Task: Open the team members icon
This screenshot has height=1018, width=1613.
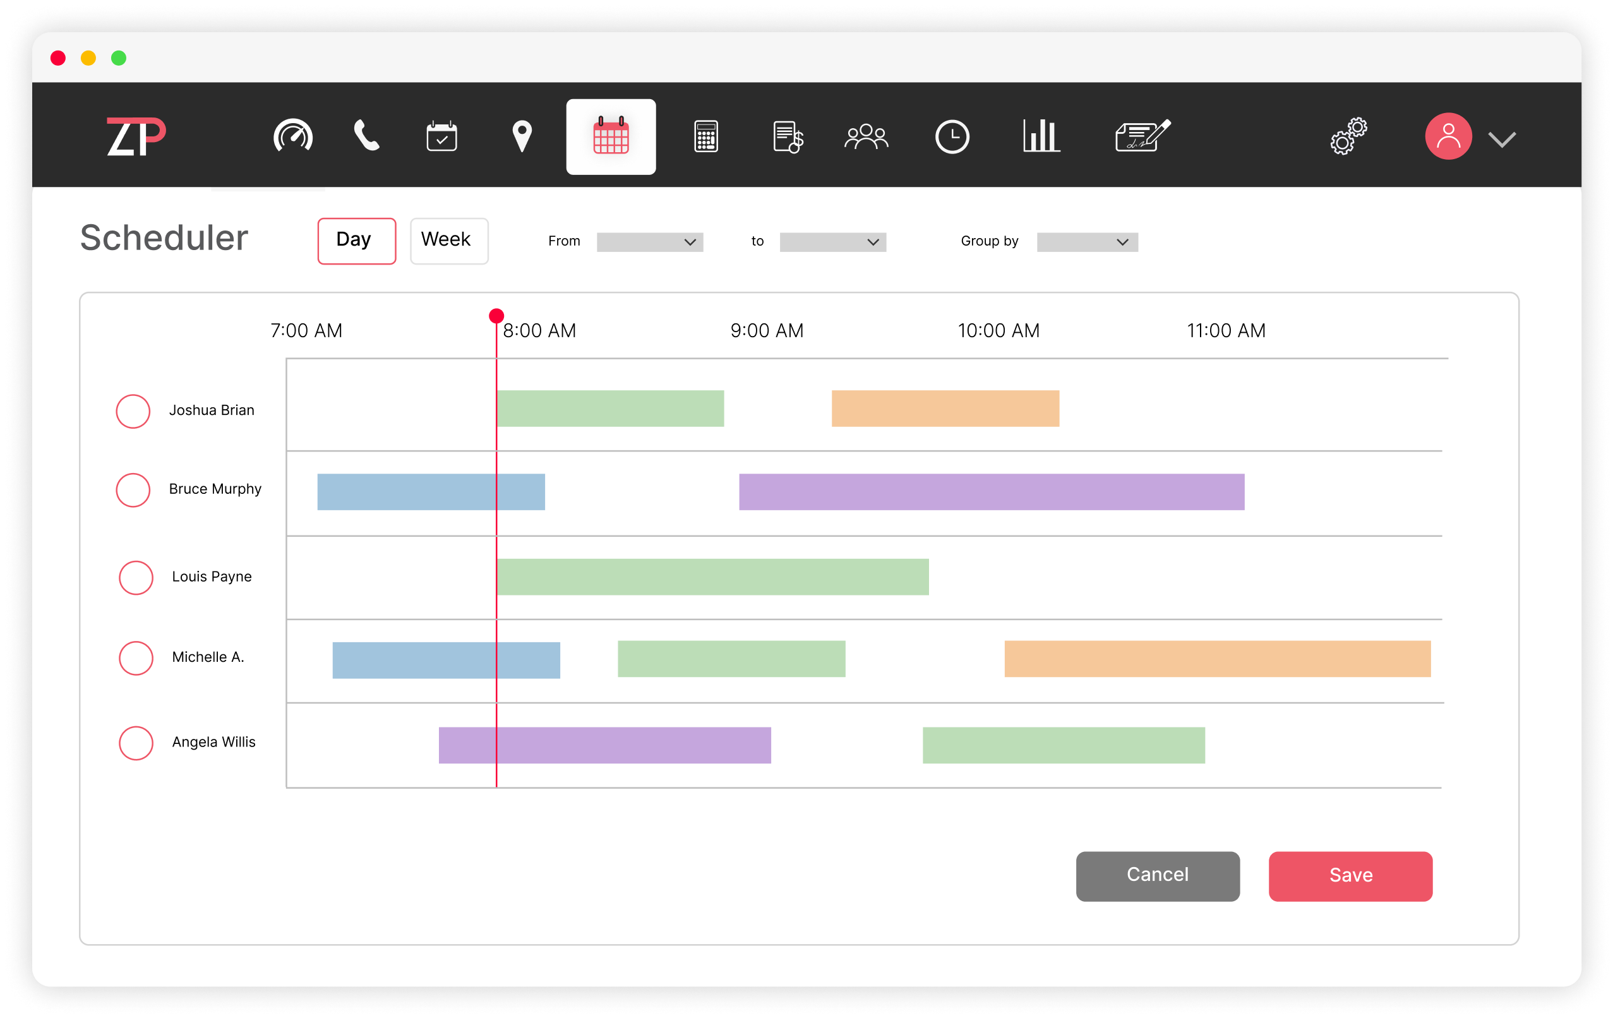Action: pos(866,136)
